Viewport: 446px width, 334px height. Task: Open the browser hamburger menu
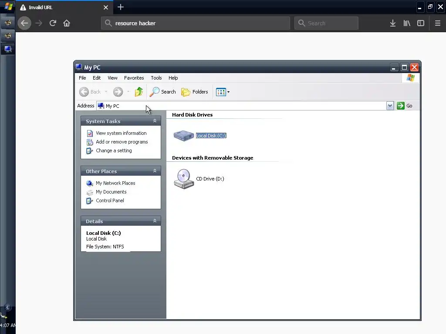(437, 23)
